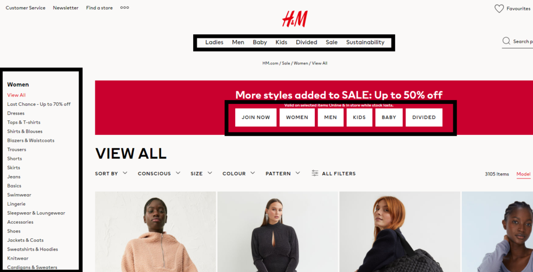Open the pink fleece hoodie product image
The width and height of the screenshot is (533, 272).
click(155, 232)
